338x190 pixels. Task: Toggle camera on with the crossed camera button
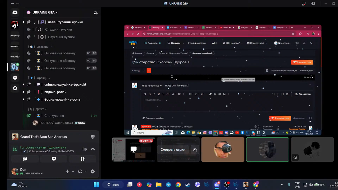[25, 159]
